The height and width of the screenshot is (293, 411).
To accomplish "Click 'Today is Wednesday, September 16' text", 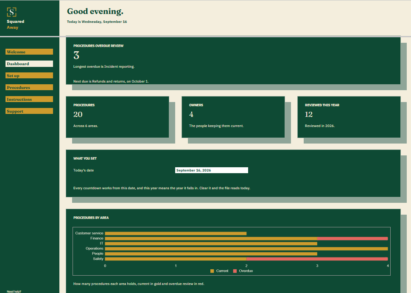I will pos(97,22).
